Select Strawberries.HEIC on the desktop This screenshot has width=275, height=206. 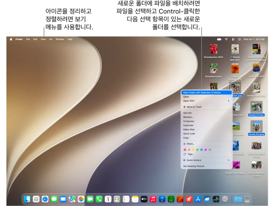click(x=214, y=51)
